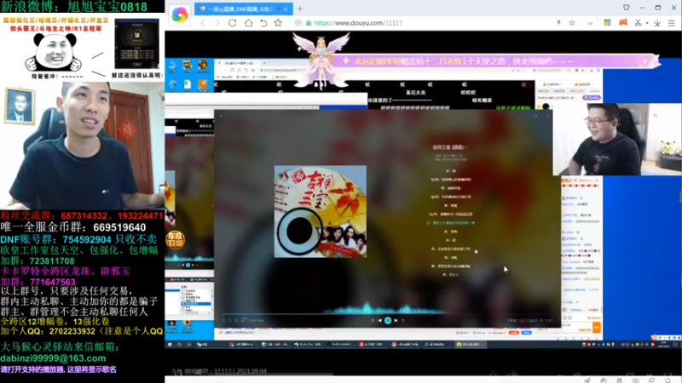Viewport: 682px width, 383px height.
Task: Click the 360 browser logo
Action: tap(179, 14)
